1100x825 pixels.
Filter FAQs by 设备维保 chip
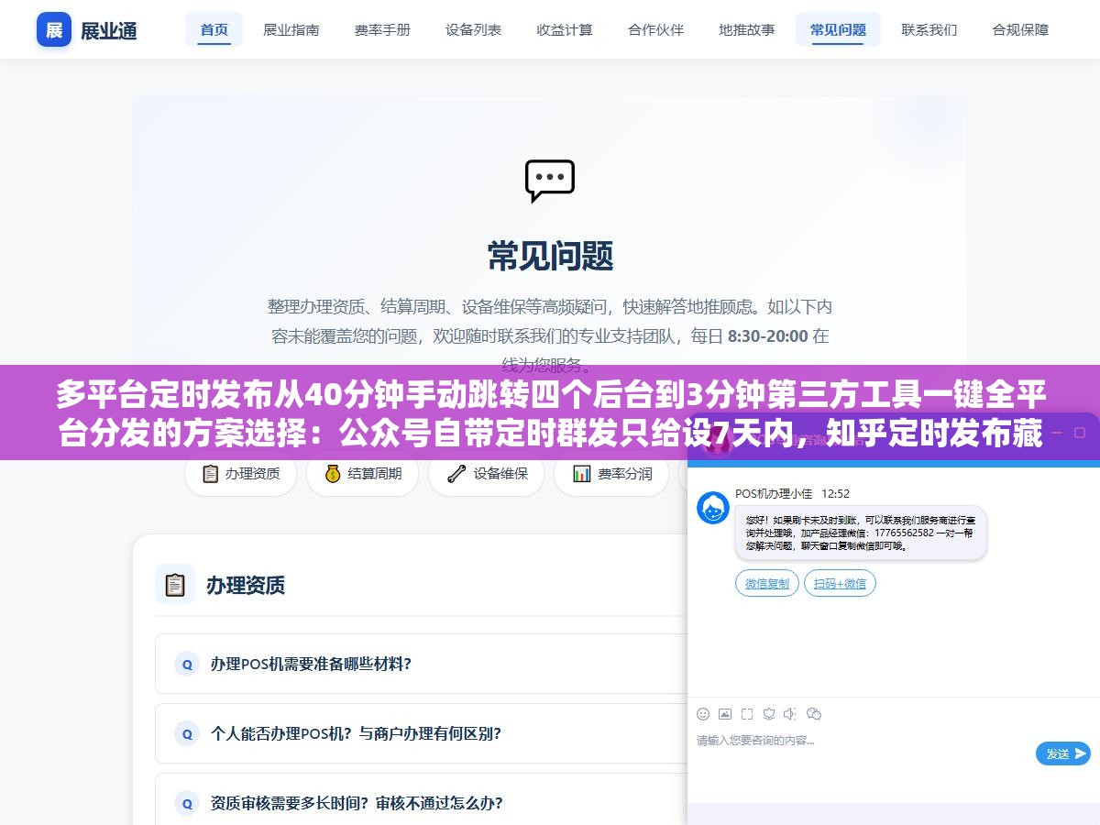pos(488,474)
